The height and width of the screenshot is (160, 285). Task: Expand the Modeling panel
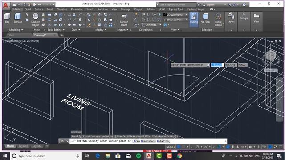[16, 30]
